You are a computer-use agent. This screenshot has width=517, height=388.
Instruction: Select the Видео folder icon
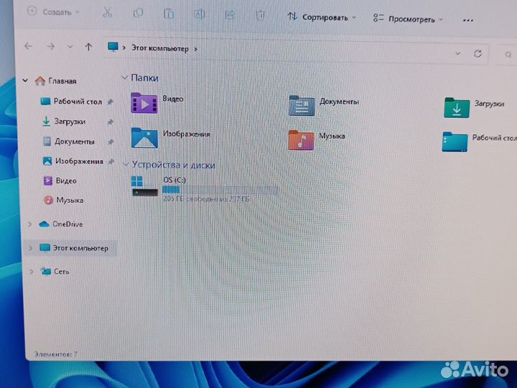pos(144,103)
